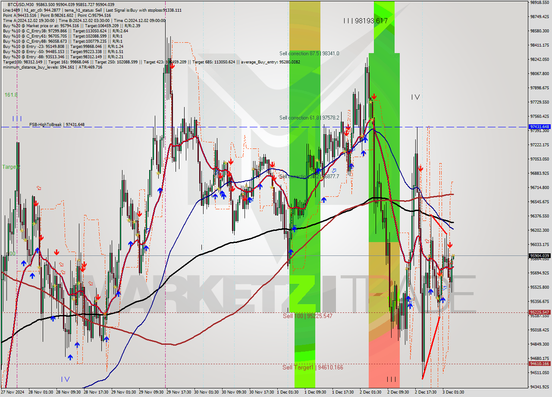This screenshot has width=552, height=397.
Task: Click the red 95225.547 price tag
Action: tap(539, 312)
